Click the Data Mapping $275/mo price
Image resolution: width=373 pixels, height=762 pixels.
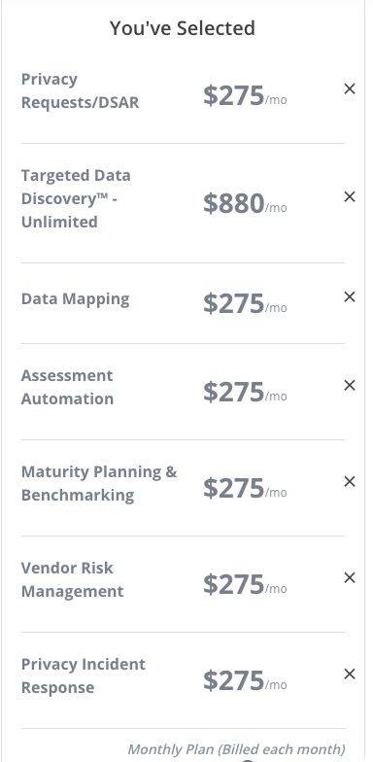(245, 303)
